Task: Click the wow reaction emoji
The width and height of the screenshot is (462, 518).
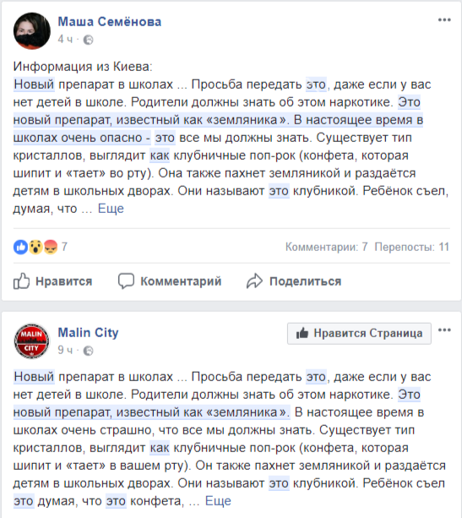Action: (35, 247)
